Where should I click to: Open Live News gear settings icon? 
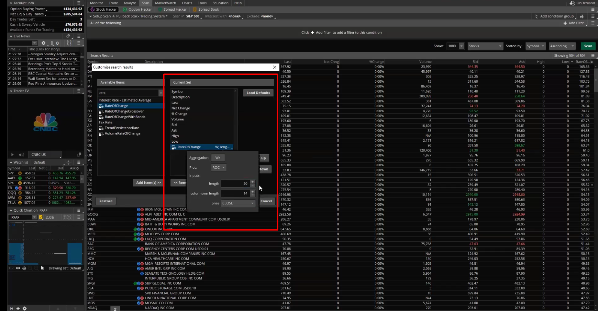pos(43,43)
